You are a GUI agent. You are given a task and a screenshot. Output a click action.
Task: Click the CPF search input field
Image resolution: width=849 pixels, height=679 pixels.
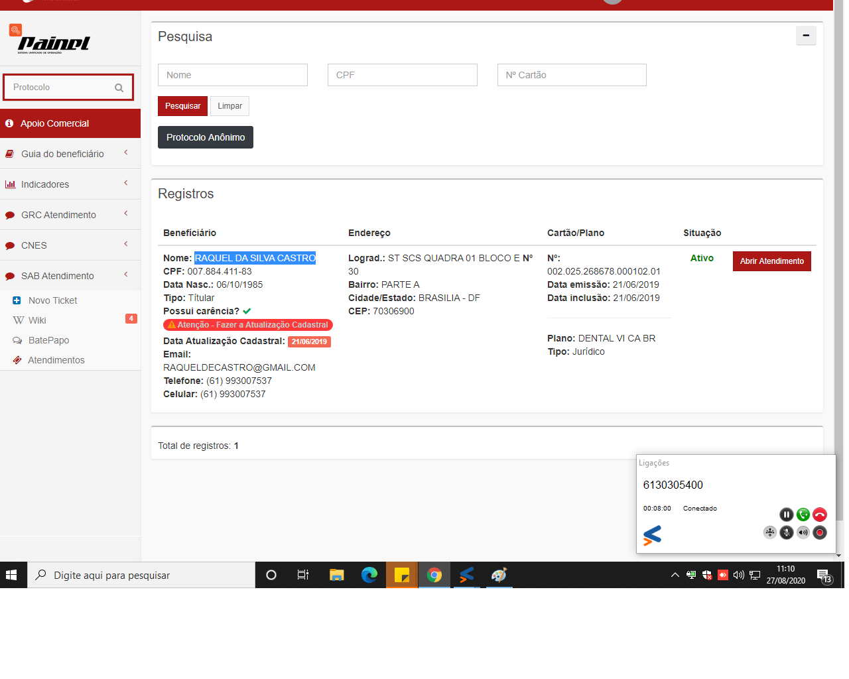(x=402, y=75)
